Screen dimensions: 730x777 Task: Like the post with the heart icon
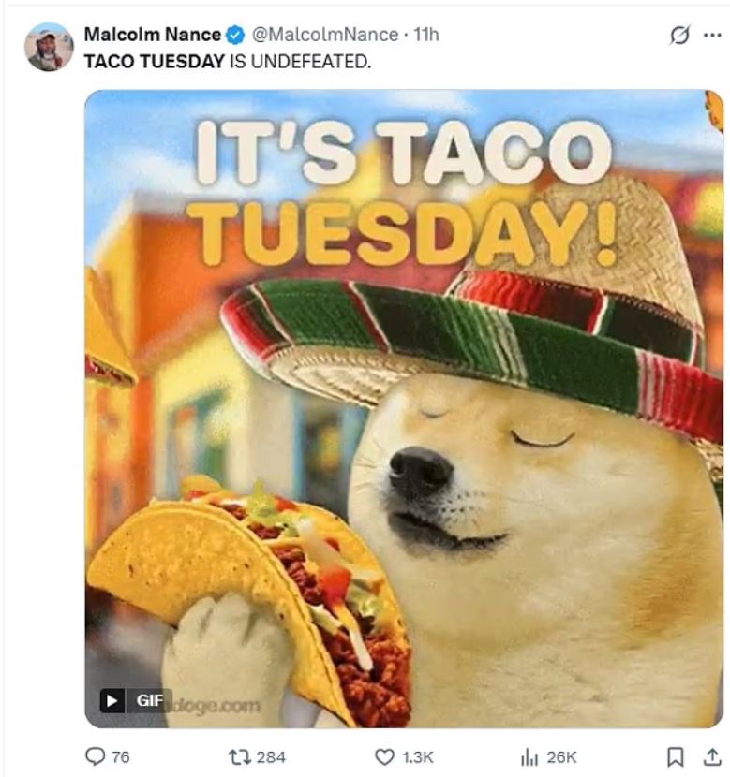[x=384, y=756]
